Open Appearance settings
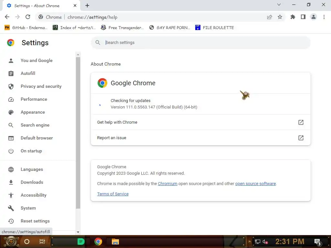Image resolution: width=331 pixels, height=248 pixels. [33, 112]
